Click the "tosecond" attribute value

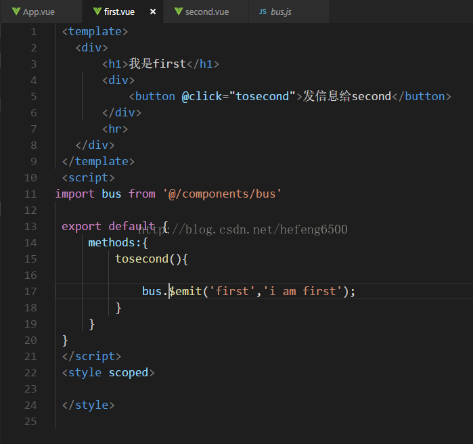click(262, 97)
